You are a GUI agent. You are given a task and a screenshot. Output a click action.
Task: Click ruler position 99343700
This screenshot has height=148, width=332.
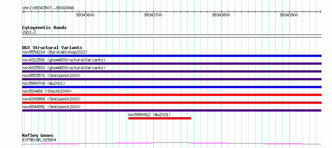pyautogui.click(x=153, y=15)
